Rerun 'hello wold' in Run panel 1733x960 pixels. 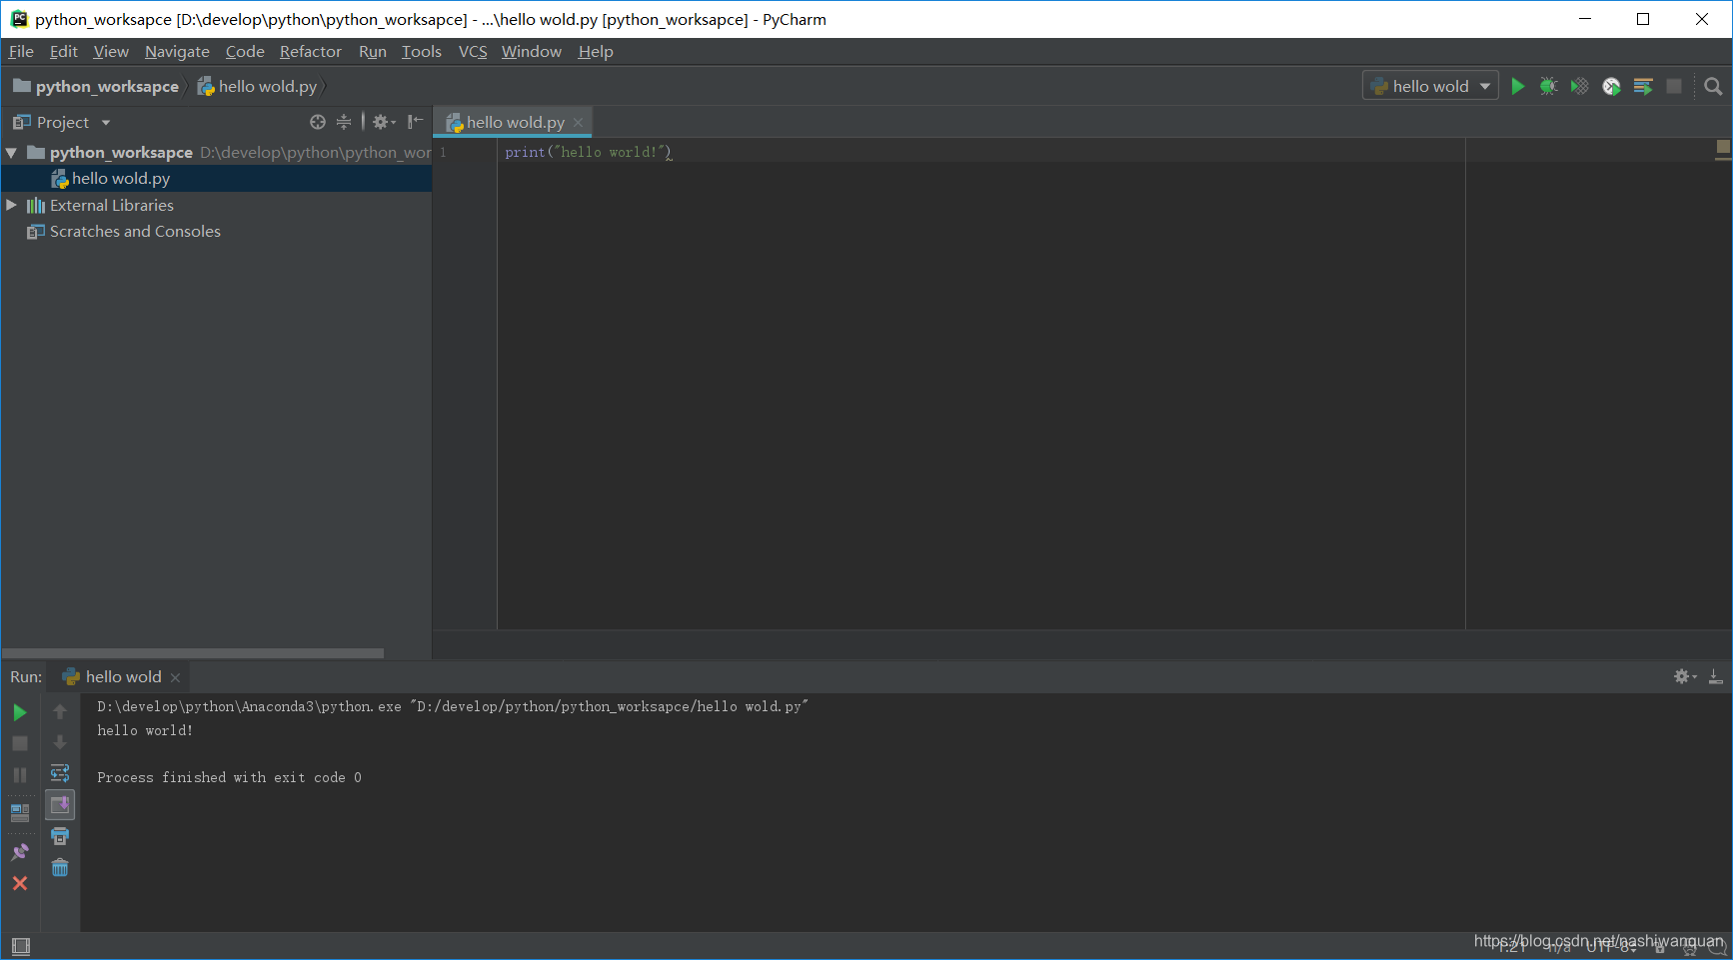(20, 712)
